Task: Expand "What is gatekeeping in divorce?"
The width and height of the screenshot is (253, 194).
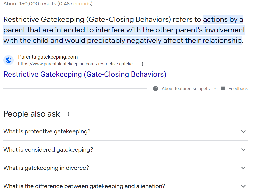Action: (x=243, y=168)
